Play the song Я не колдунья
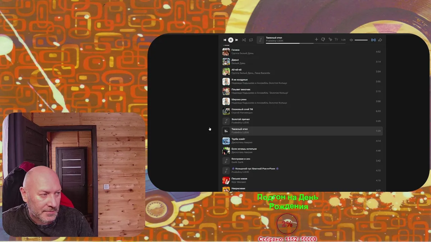Image resolution: width=431 pixels, height=242 pixels. point(239,80)
